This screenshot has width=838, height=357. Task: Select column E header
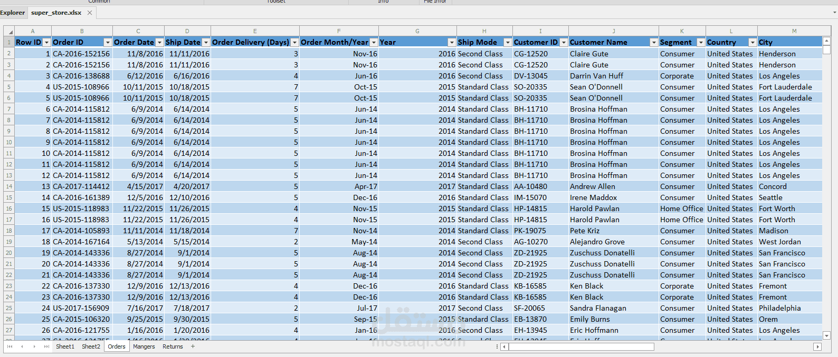point(255,31)
